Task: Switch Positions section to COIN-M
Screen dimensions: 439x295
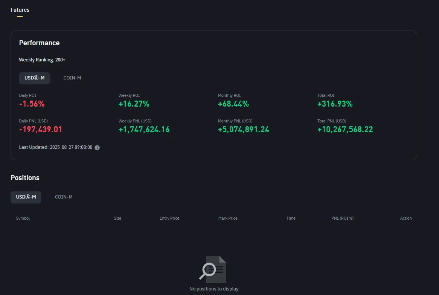Action: click(64, 197)
